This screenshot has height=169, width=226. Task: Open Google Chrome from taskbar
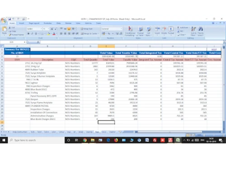coord(85,140)
